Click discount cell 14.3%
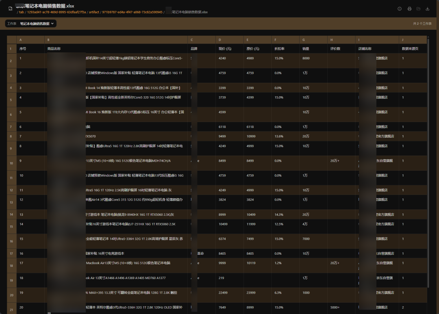Viewport: 439px width, 314px height. click(285, 214)
